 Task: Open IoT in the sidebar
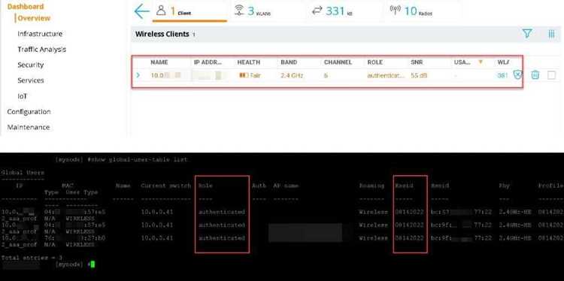pos(23,96)
